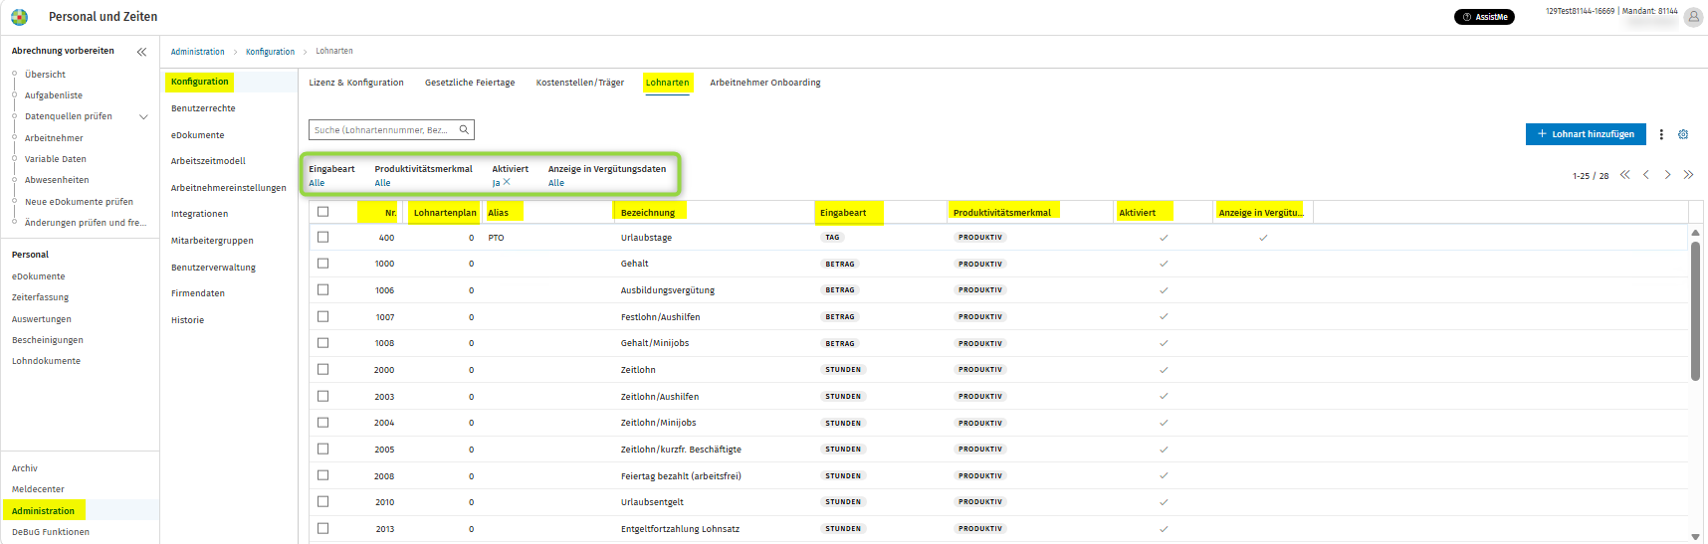Switch to Arbeitnehmer Onboarding tab
The width and height of the screenshot is (1708, 544).
click(765, 83)
